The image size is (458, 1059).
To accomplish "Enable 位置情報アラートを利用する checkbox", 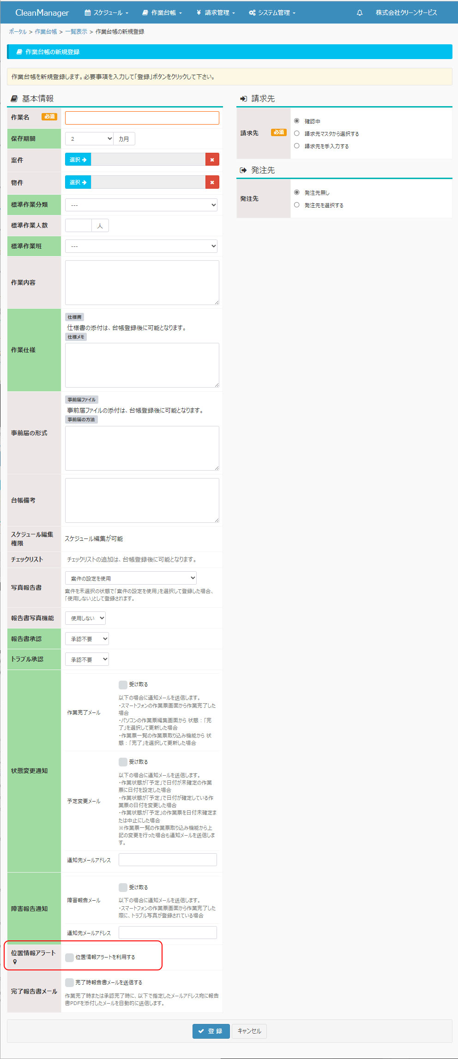I will click(69, 957).
